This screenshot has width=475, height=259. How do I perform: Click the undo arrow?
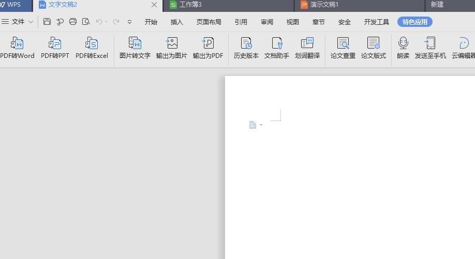coord(99,22)
